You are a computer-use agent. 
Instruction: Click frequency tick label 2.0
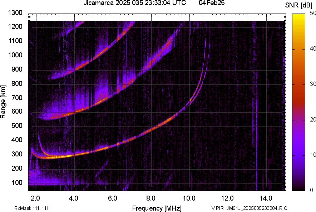[35, 198]
